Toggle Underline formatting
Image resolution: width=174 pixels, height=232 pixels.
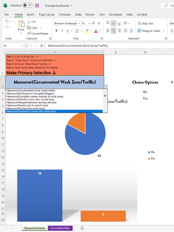[67, 30]
